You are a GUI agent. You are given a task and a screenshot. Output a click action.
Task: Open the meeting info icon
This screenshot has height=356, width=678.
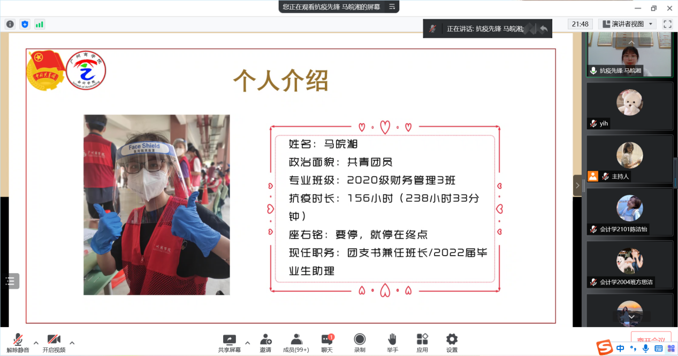[x=10, y=24]
